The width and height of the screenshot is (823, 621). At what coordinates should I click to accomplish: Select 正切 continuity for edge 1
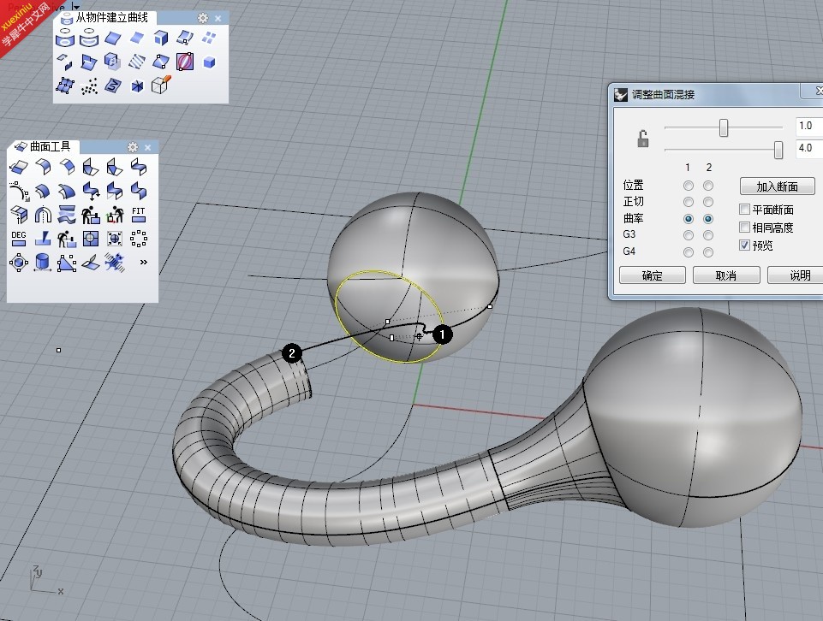[688, 202]
